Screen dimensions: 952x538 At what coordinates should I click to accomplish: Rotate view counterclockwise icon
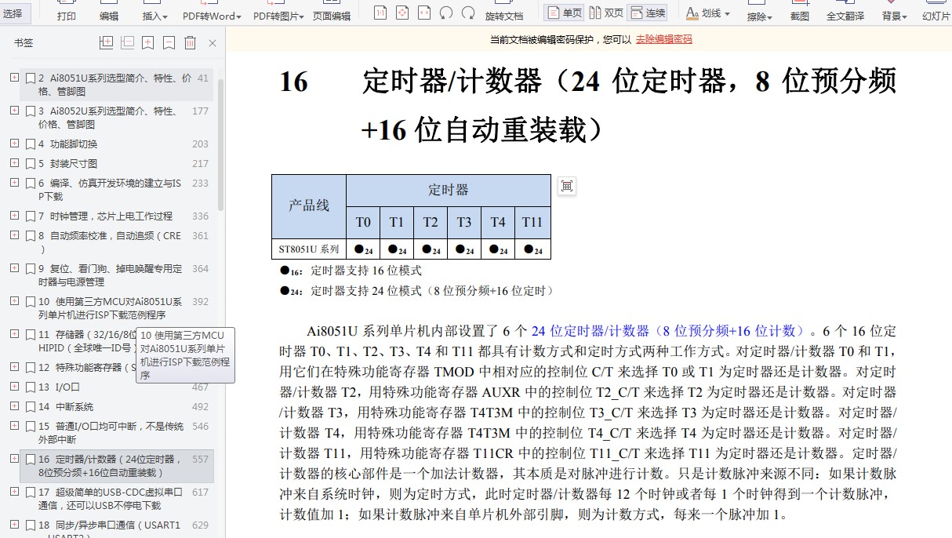coord(446,13)
